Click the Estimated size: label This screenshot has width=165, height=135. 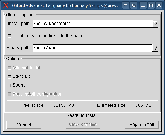tap(112, 105)
